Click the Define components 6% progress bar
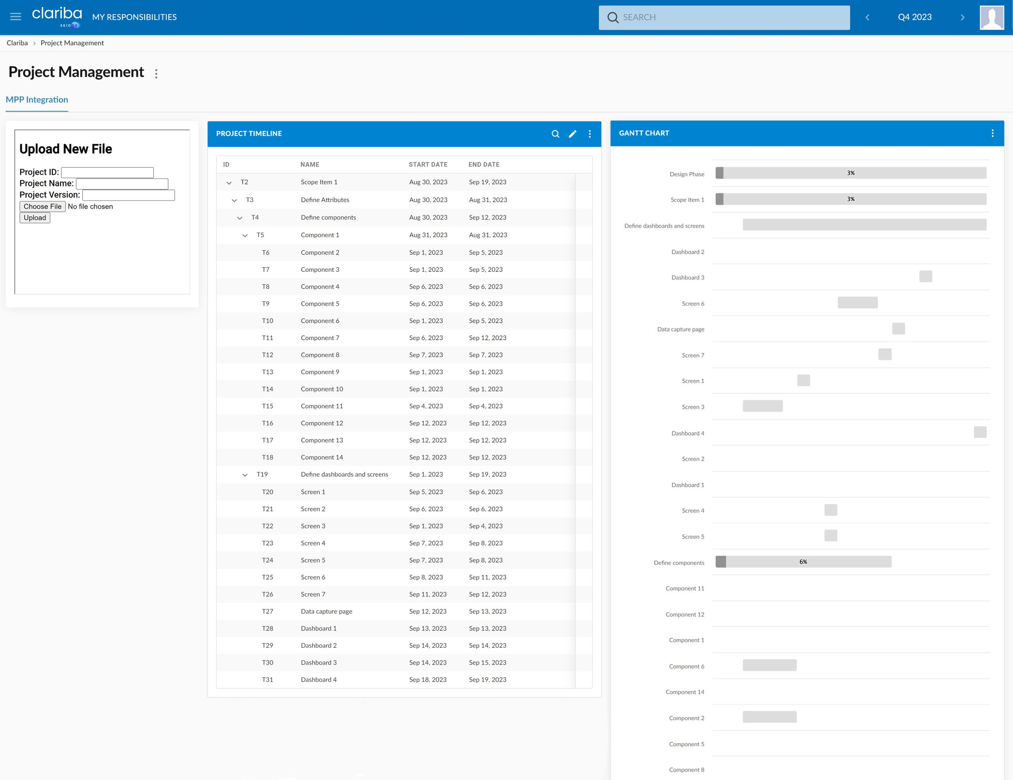 (x=803, y=562)
